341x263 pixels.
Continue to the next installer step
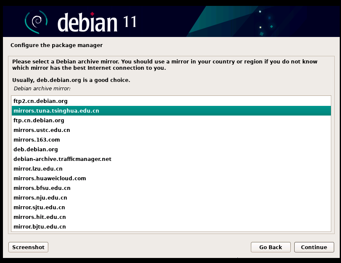[x=314, y=247]
